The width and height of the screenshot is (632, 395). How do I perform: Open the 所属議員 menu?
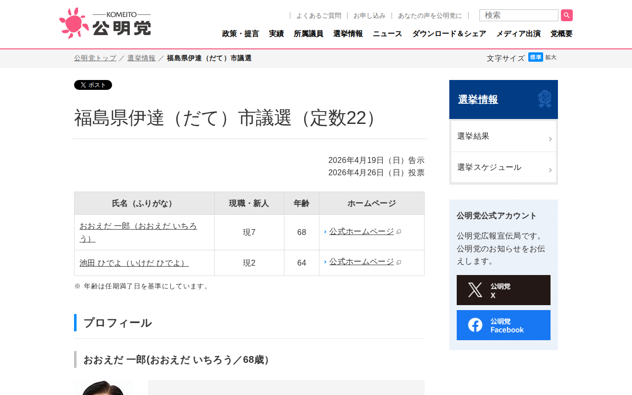309,34
